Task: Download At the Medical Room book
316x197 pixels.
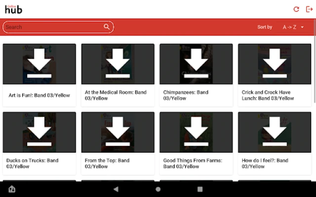Action: (x=118, y=64)
